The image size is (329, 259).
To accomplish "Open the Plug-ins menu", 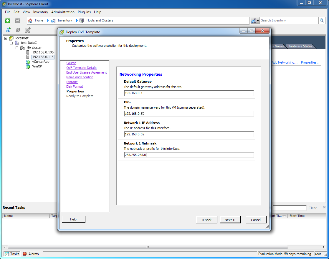I will [x=84, y=12].
